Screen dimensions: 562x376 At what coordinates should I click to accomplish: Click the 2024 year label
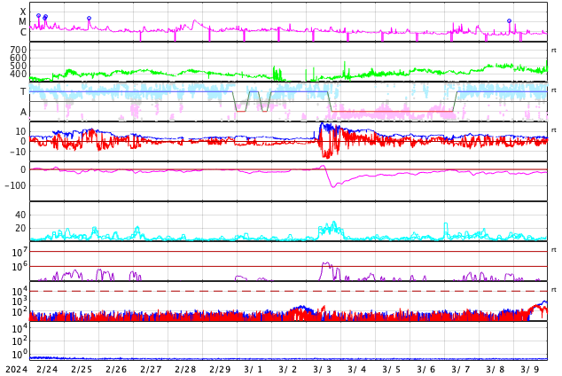click(17, 370)
